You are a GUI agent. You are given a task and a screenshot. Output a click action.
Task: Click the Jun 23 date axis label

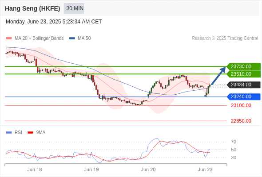click(x=205, y=169)
